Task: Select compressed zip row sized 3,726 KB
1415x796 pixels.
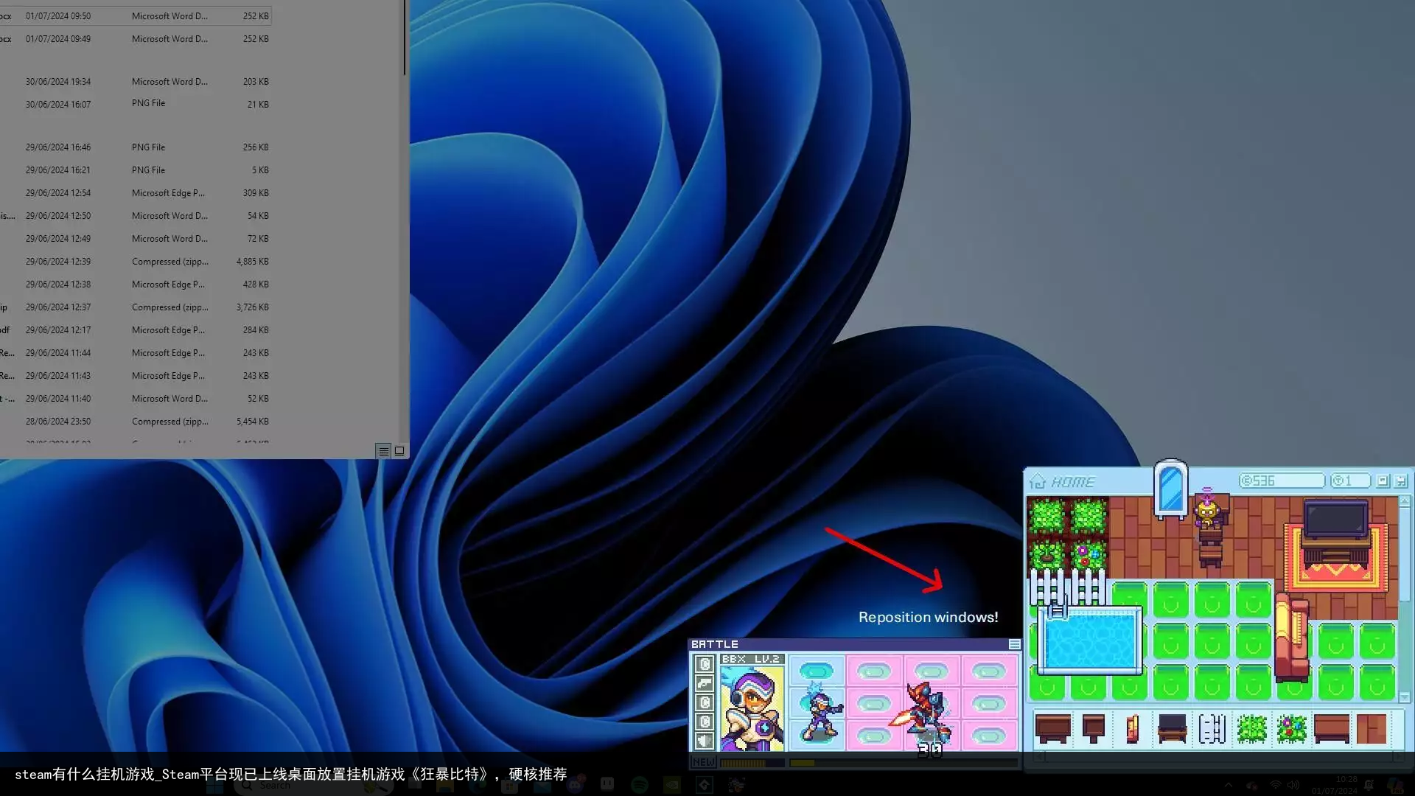Action: 136,307
